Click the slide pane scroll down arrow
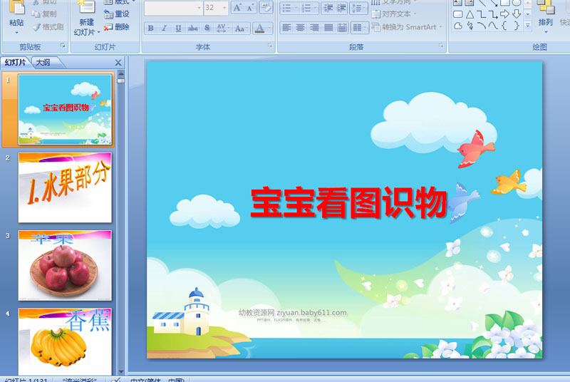The height and width of the screenshot is (382, 570). [121, 371]
